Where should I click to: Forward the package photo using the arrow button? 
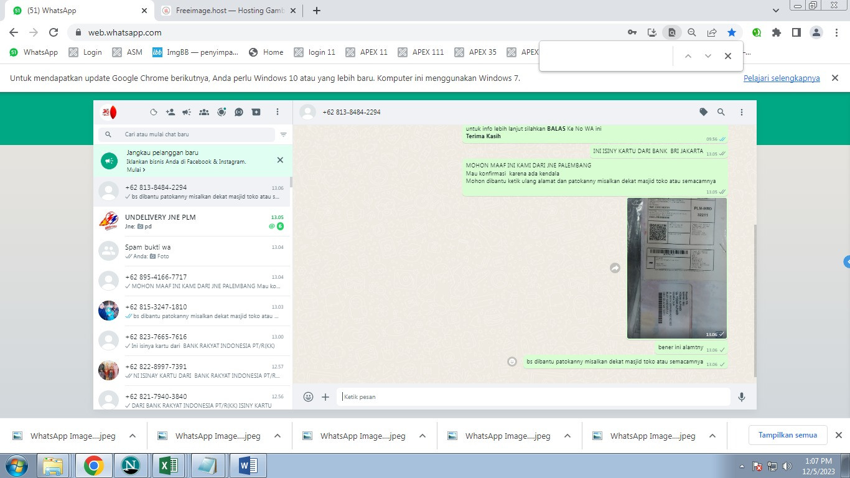coord(615,268)
